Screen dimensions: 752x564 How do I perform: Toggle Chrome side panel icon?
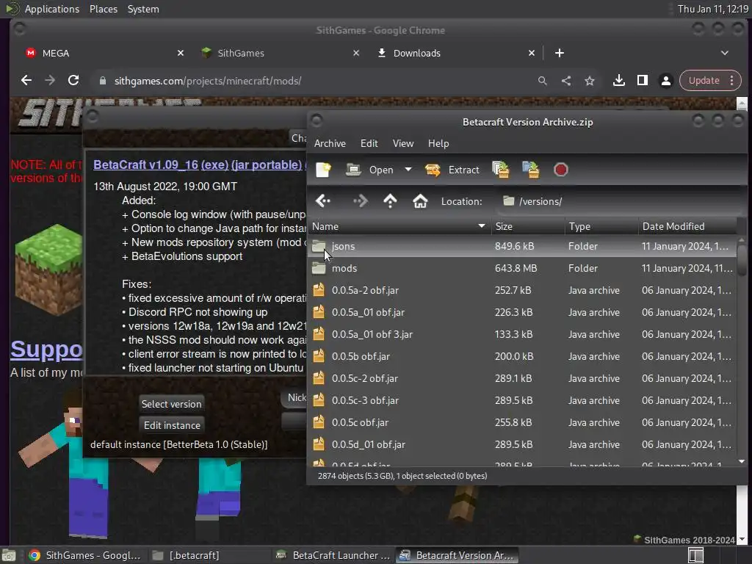pyautogui.click(x=642, y=81)
